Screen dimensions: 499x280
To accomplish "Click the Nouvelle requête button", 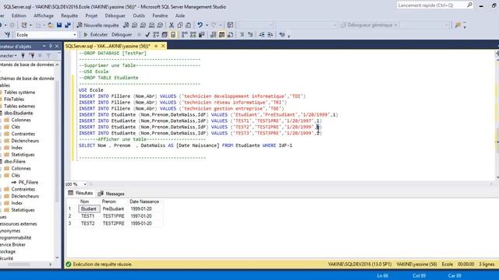I will click(x=97, y=25).
